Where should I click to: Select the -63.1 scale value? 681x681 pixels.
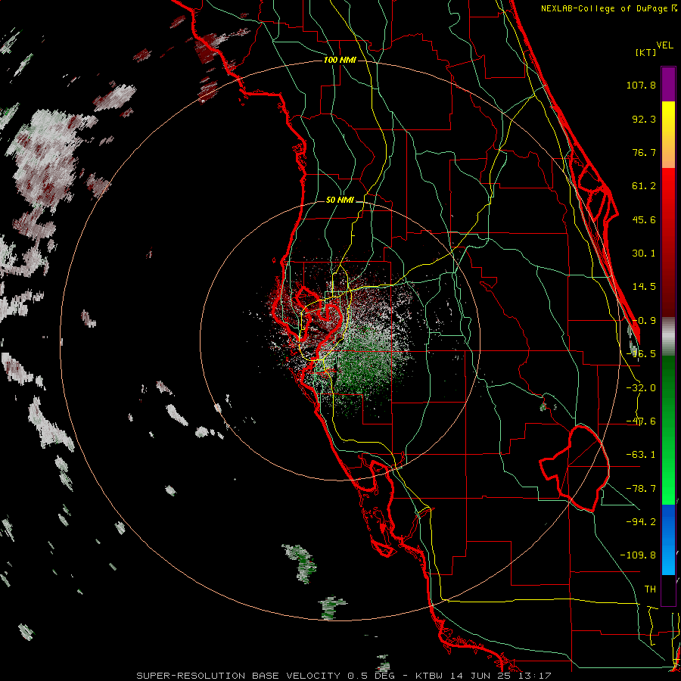[x=641, y=455]
